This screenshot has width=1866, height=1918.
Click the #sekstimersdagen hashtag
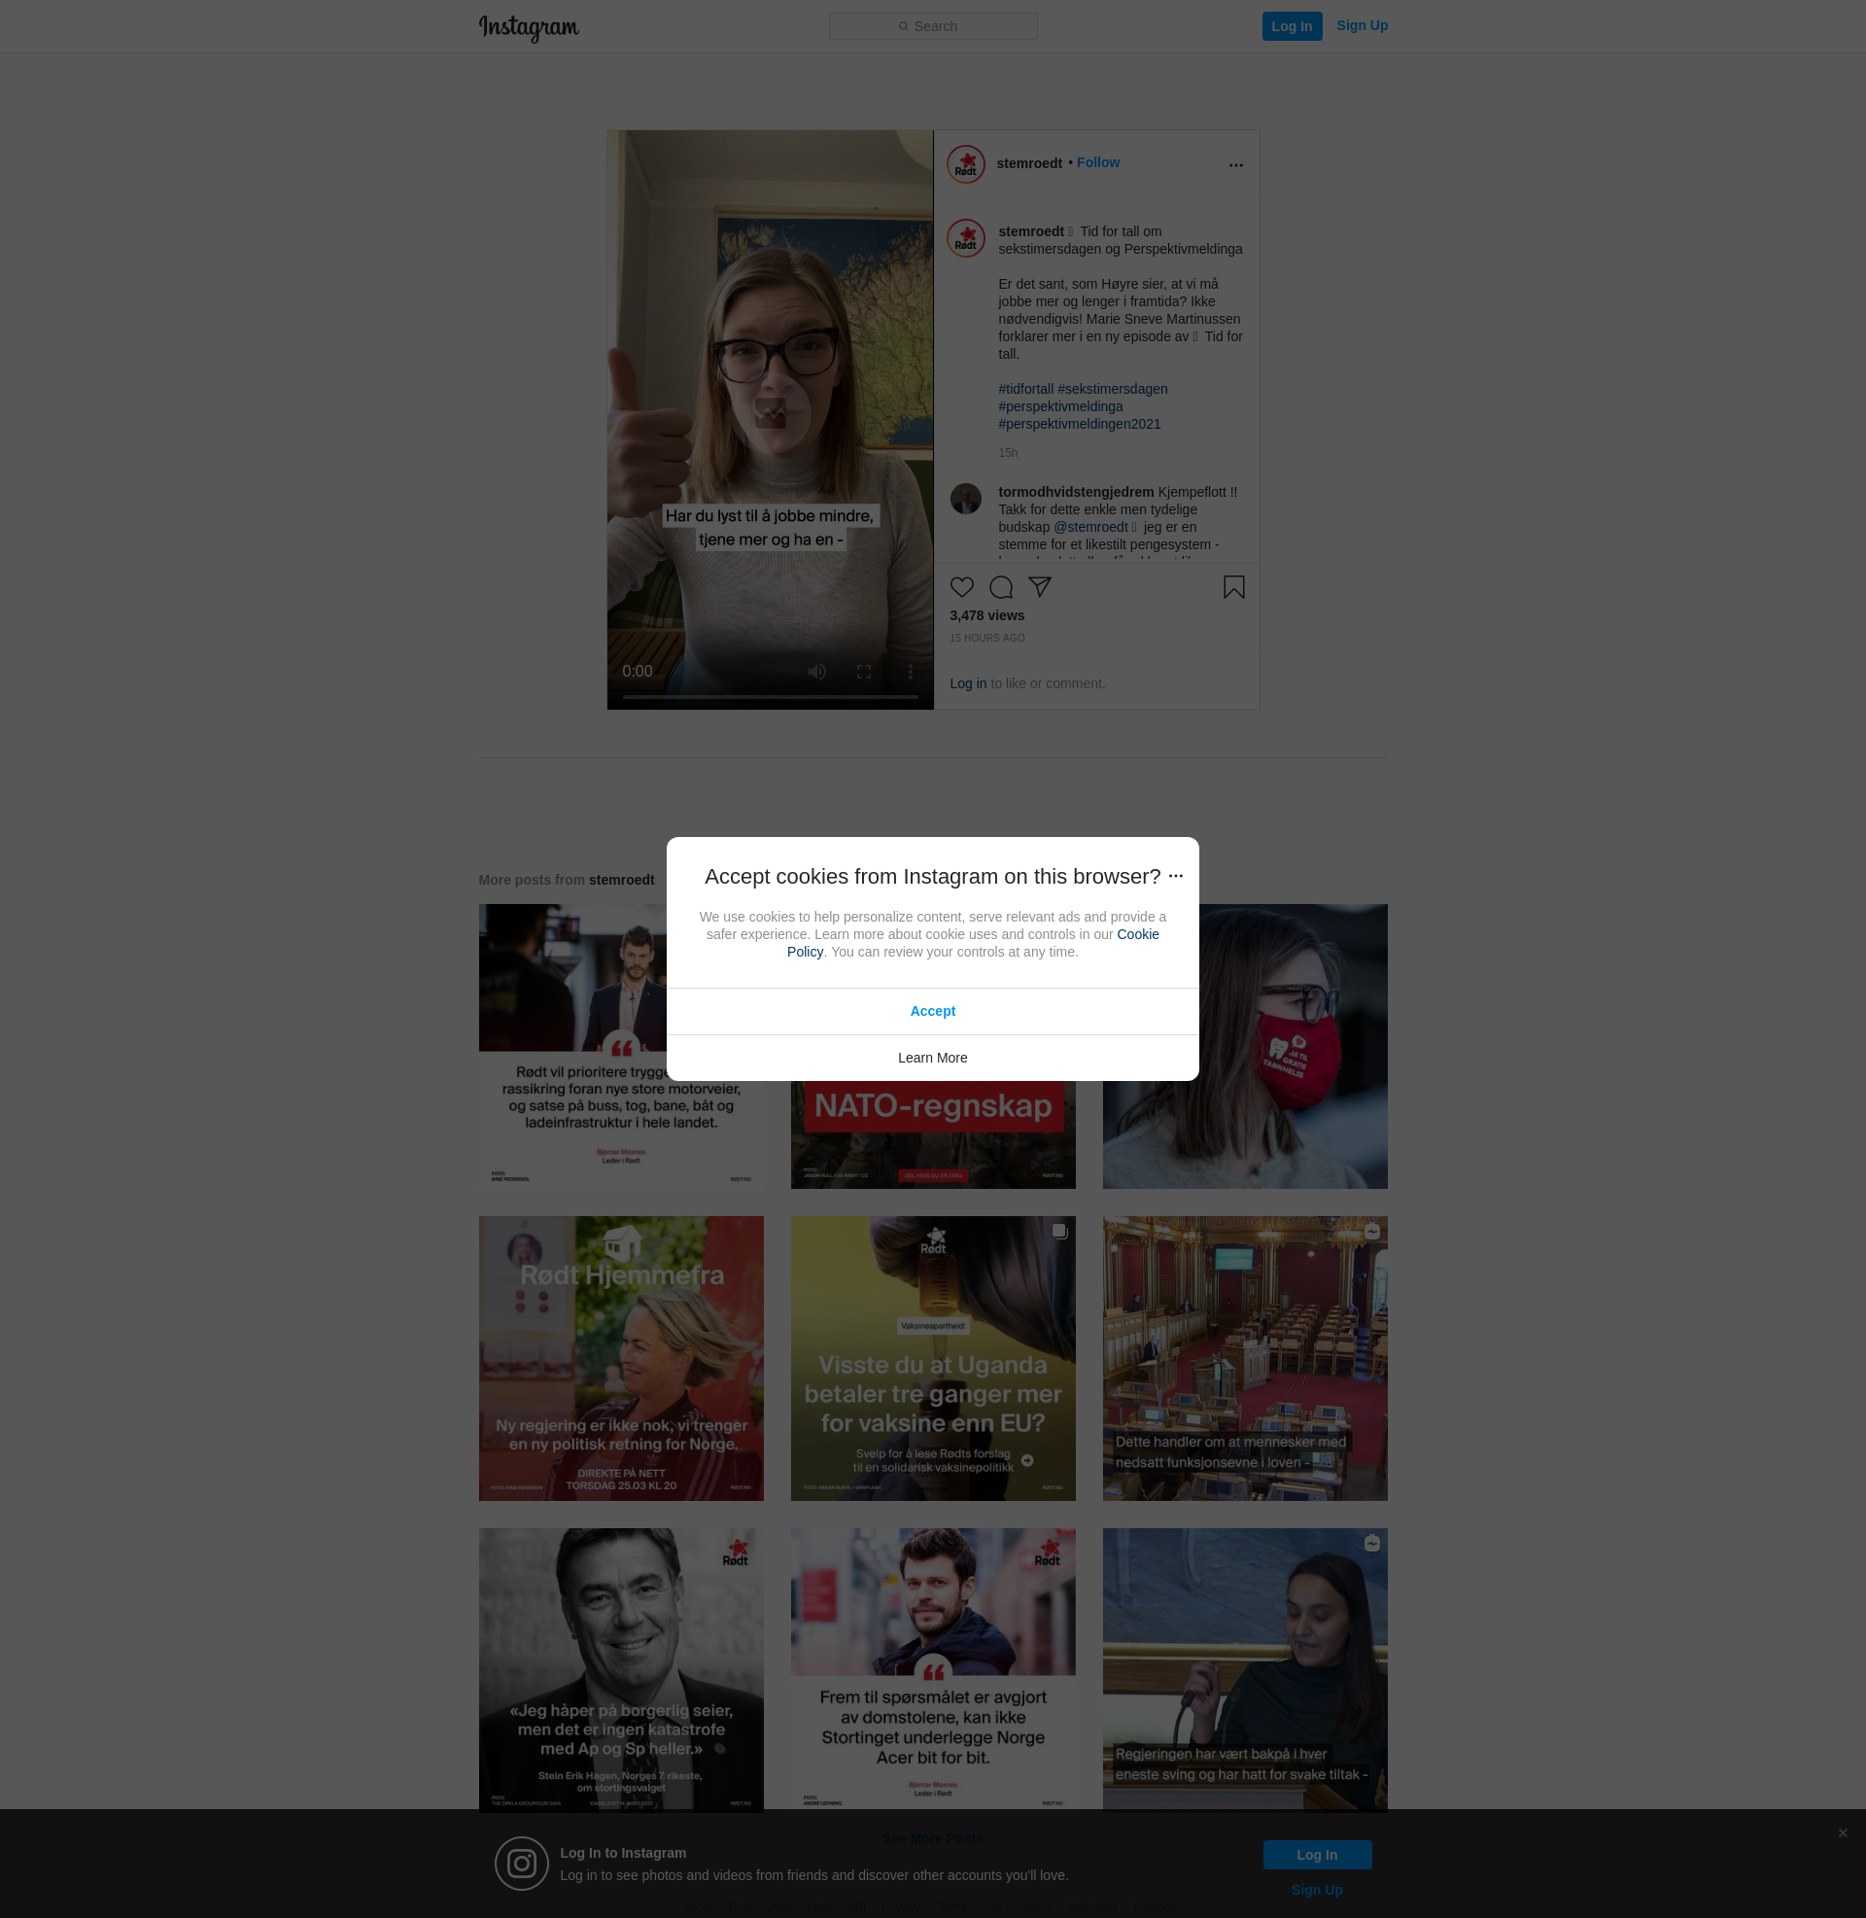1113,389
